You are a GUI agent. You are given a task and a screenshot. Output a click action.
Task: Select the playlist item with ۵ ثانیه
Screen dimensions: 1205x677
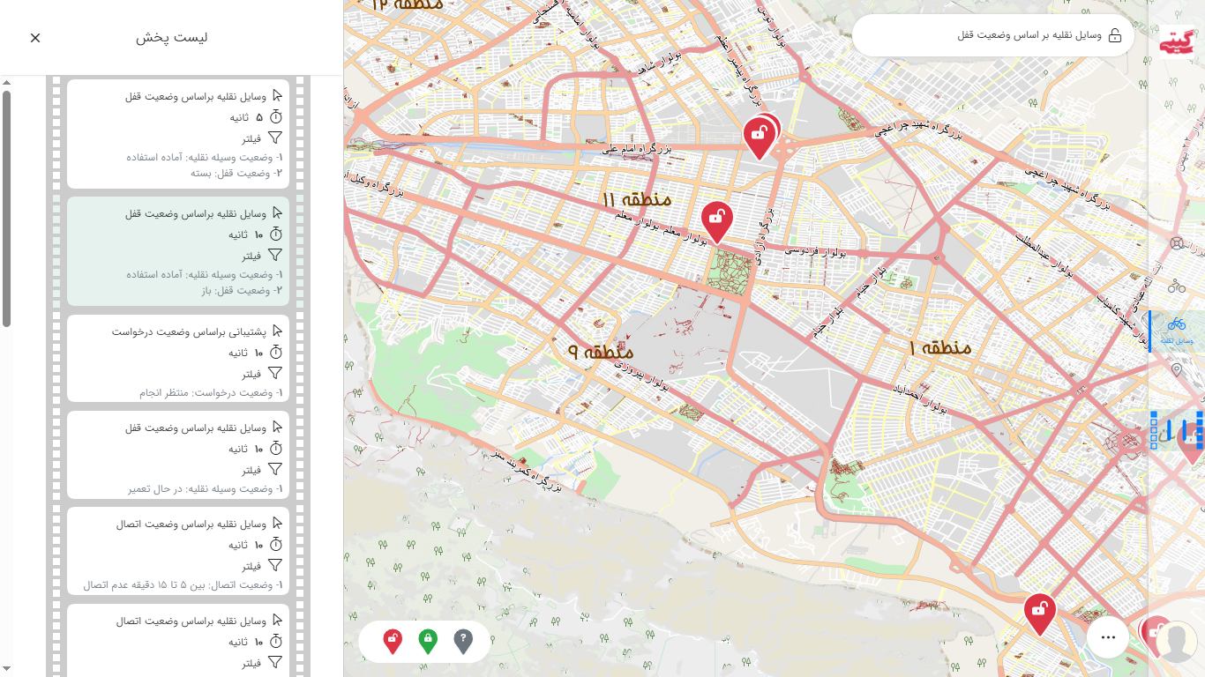pyautogui.click(x=178, y=134)
